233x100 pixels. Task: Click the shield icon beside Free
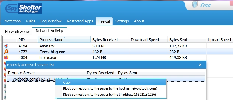[x=195, y=5]
